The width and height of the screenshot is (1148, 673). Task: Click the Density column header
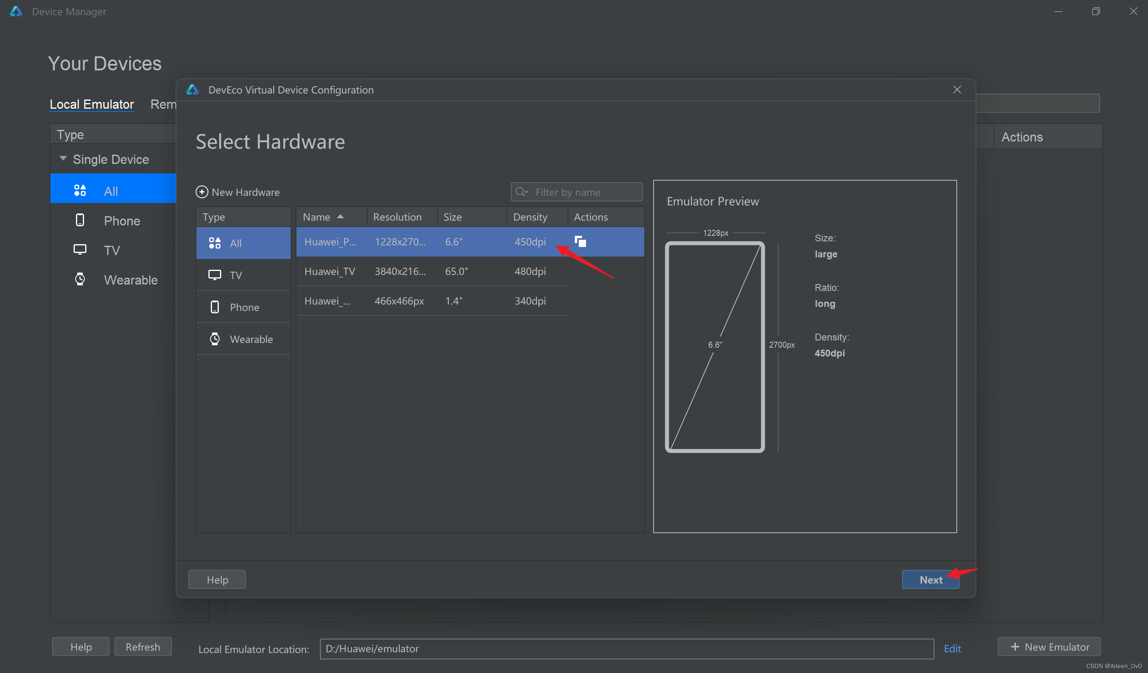530,217
